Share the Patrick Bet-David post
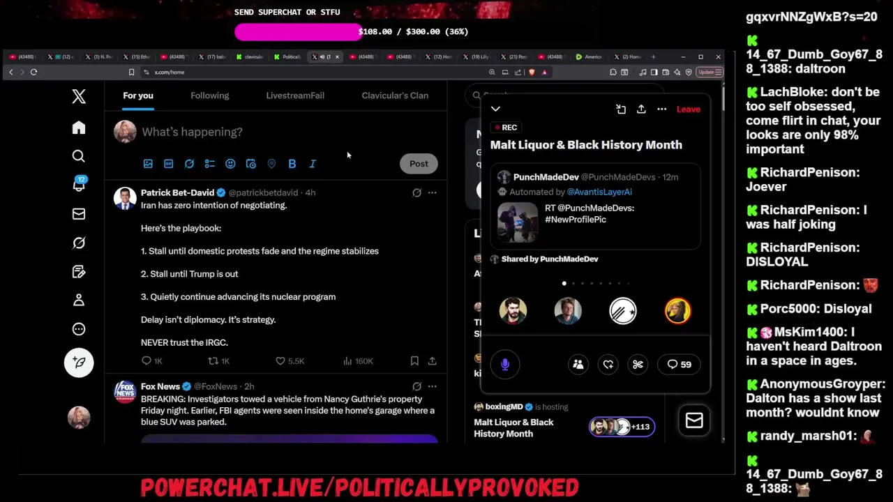 [x=433, y=361]
